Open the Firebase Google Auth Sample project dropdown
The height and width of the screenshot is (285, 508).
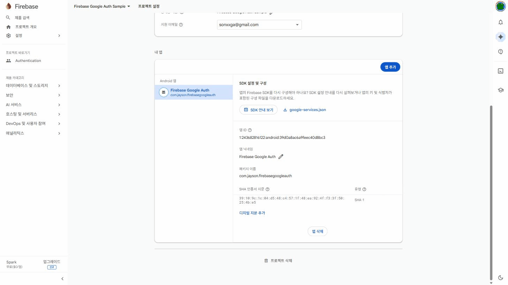(x=102, y=6)
